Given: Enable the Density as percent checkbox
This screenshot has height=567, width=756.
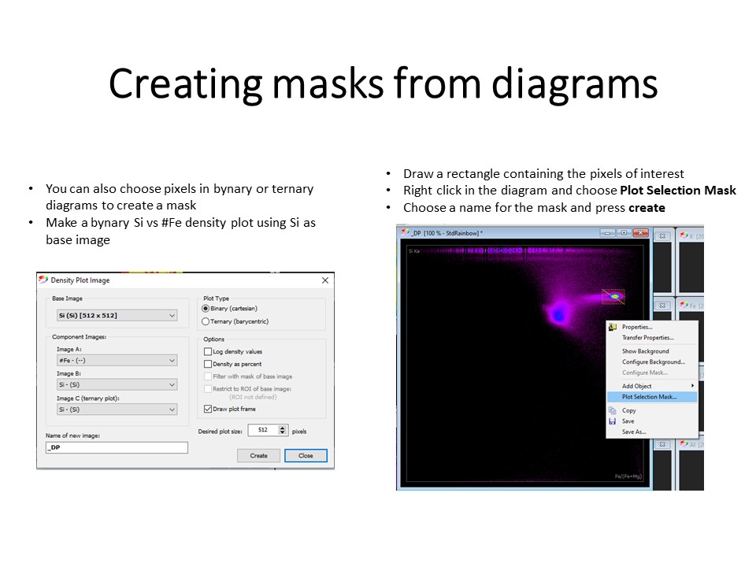Looking at the screenshot, I should (x=208, y=365).
